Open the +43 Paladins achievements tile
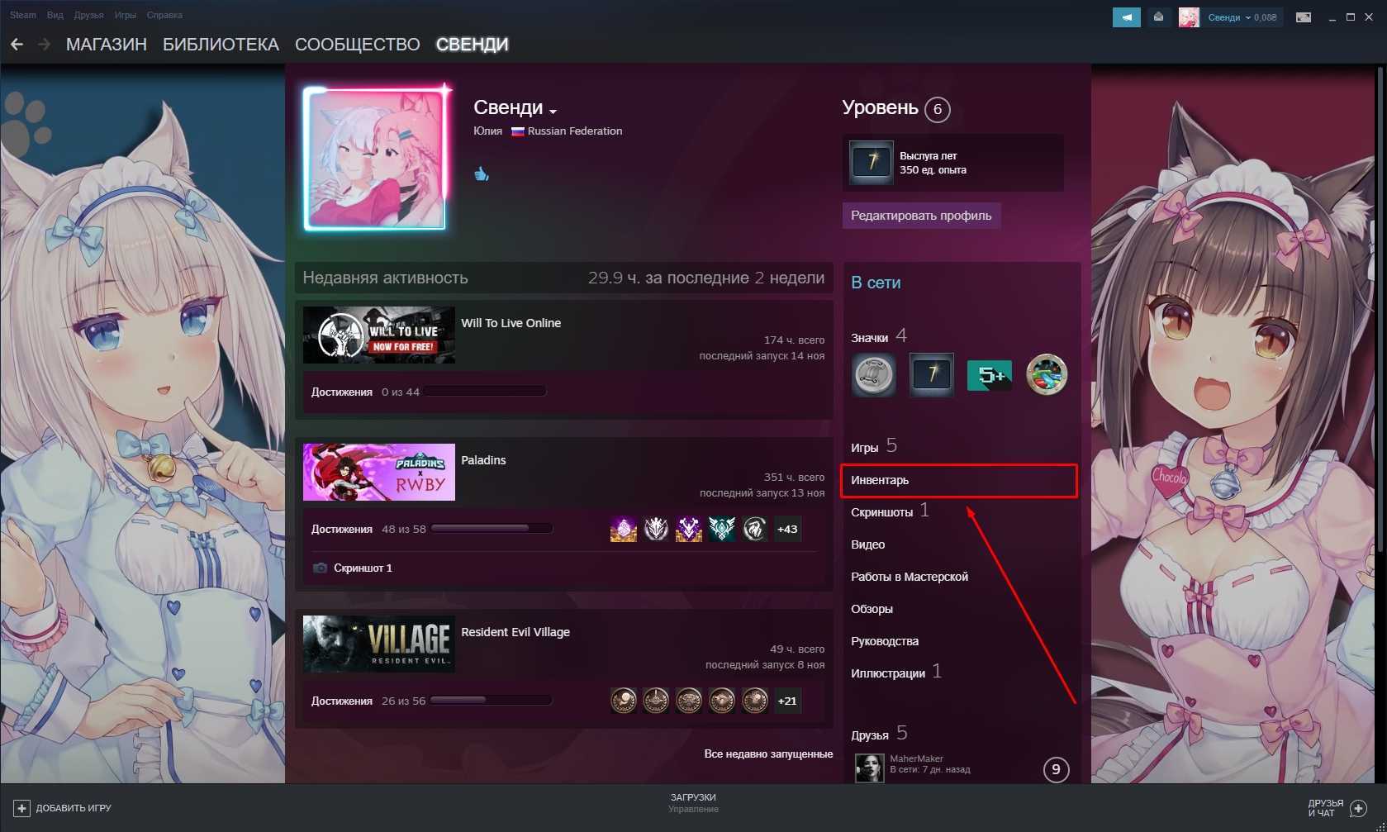1387x832 pixels. coord(787,529)
